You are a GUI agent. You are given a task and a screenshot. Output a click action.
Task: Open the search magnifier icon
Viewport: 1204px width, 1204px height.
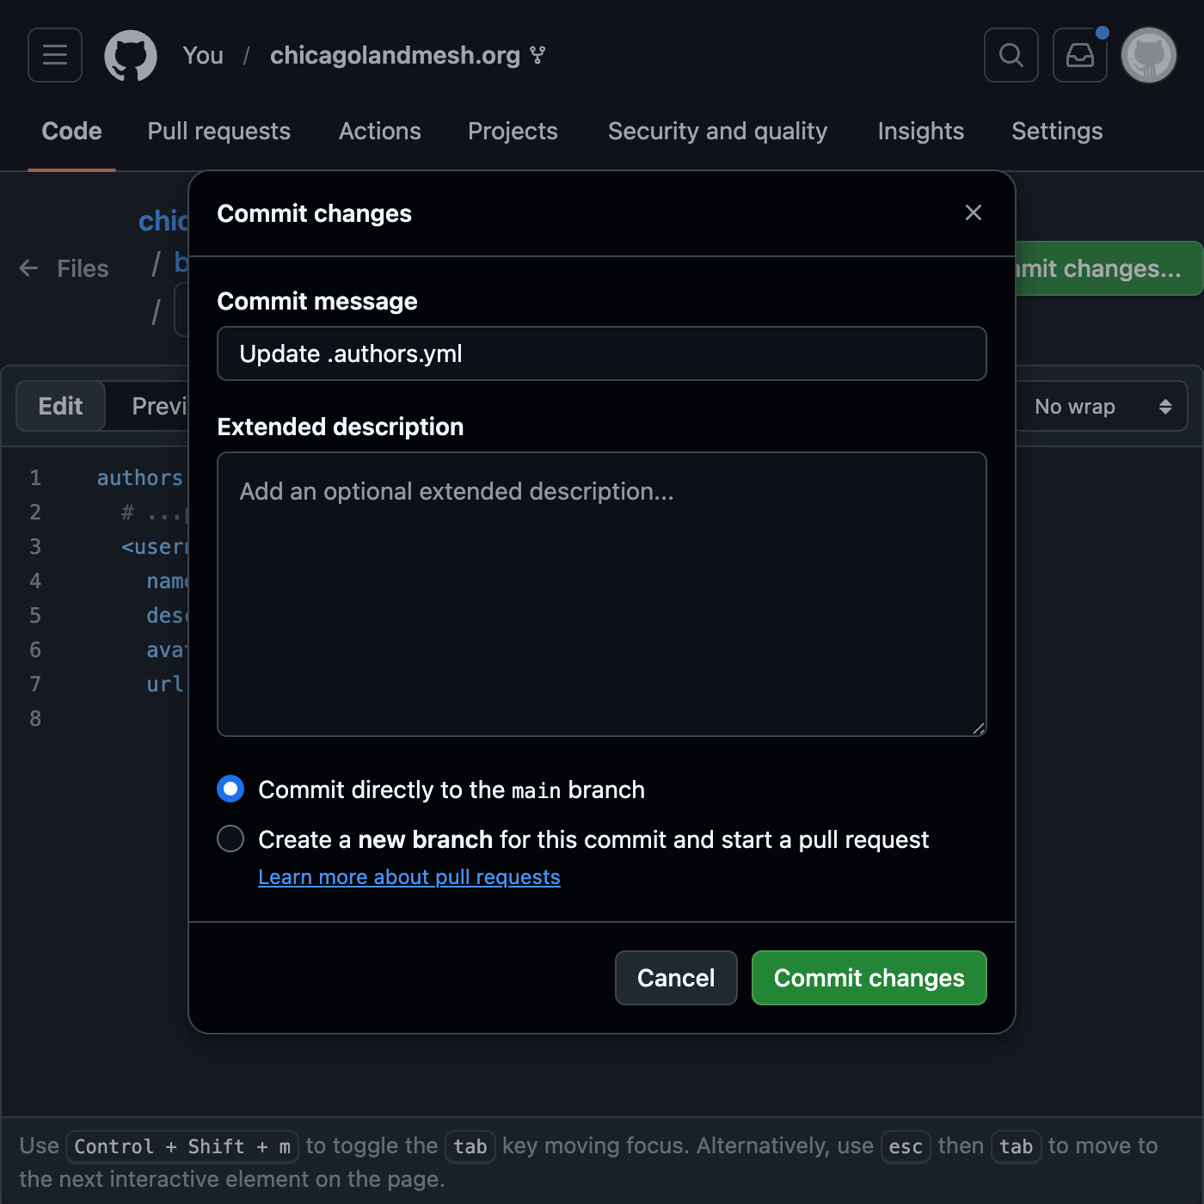[x=1010, y=55]
